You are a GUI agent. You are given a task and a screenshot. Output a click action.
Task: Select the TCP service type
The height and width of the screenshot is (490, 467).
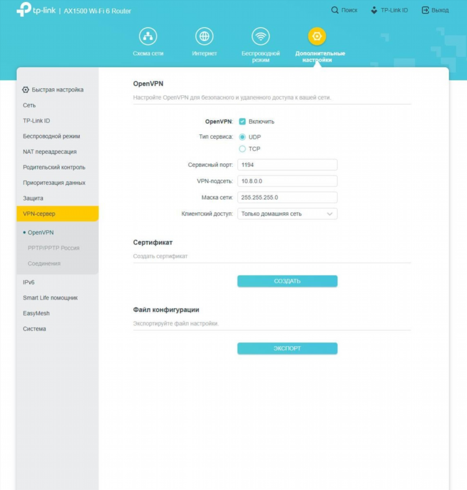242,149
